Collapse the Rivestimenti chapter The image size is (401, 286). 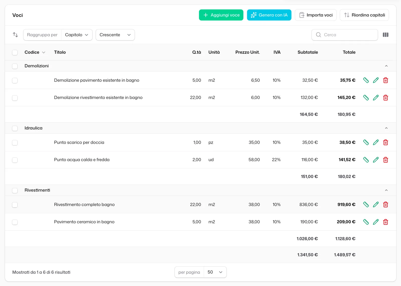point(386,190)
